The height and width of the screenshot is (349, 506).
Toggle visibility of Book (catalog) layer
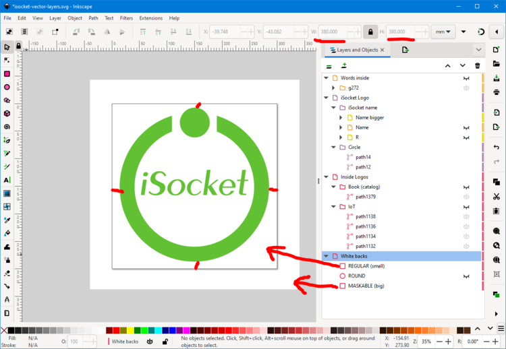coord(466,187)
